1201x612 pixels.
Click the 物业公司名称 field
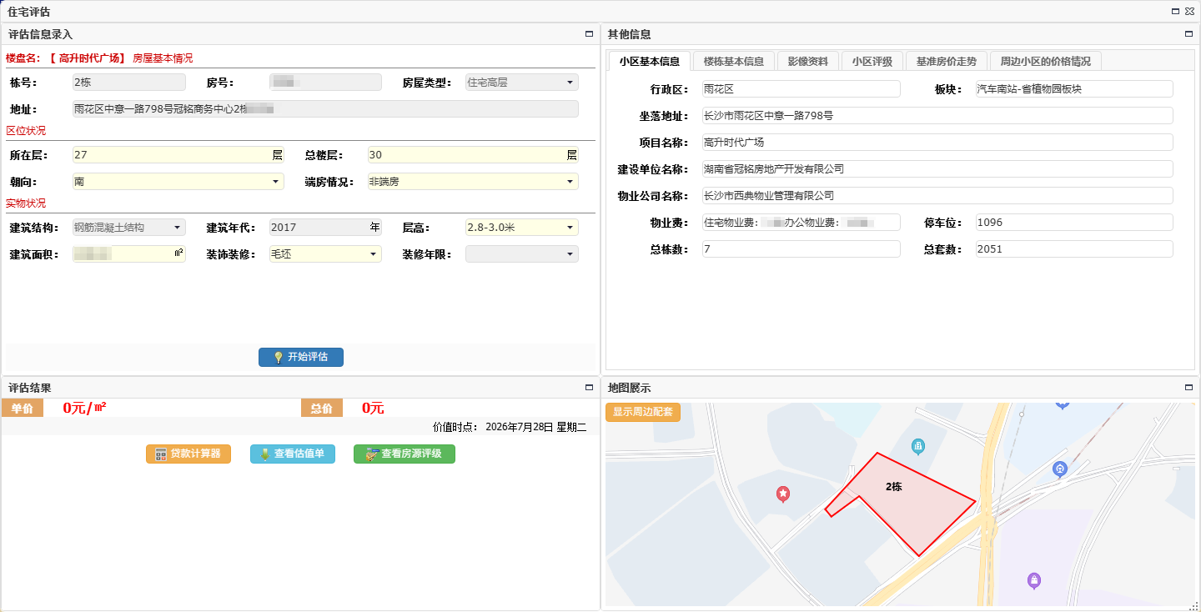[x=937, y=196]
